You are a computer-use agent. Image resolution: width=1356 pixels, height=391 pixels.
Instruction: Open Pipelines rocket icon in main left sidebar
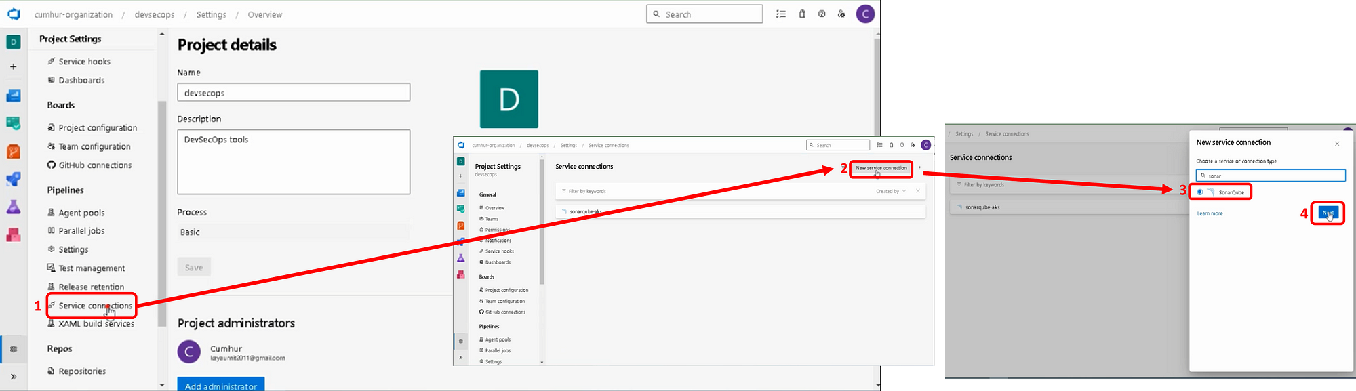(14, 180)
